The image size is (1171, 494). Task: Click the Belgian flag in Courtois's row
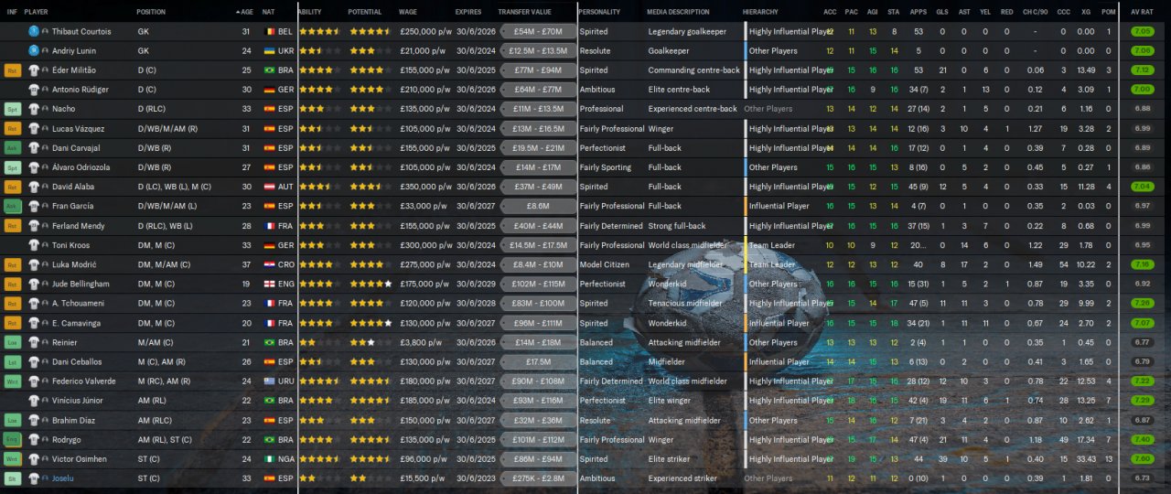tap(268, 31)
